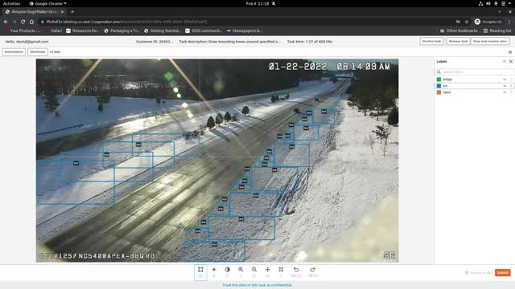Screen dimensions: 515x289
Task: Click the fit image to screen icon
Action: [281, 270]
